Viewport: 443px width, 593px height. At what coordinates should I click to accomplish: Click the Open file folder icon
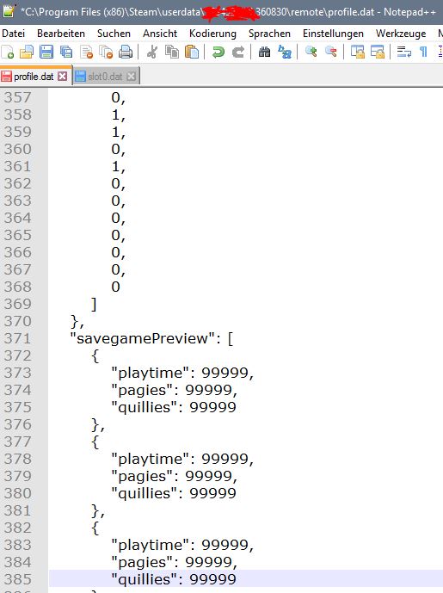pos(27,52)
